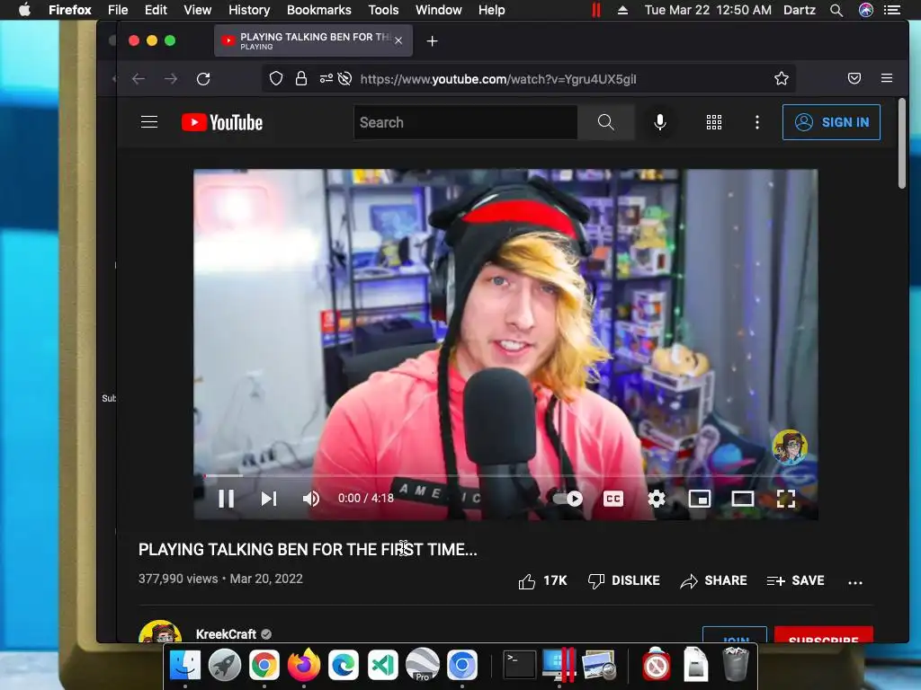Click KreekCraft channel avatar
Image resolution: width=921 pixels, height=690 pixels.
pos(160,632)
